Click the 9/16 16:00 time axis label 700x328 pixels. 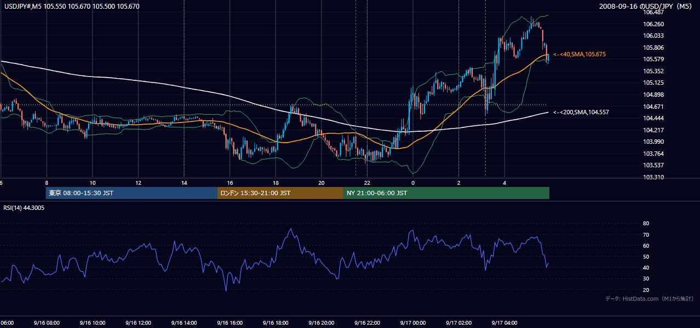coord(229,323)
